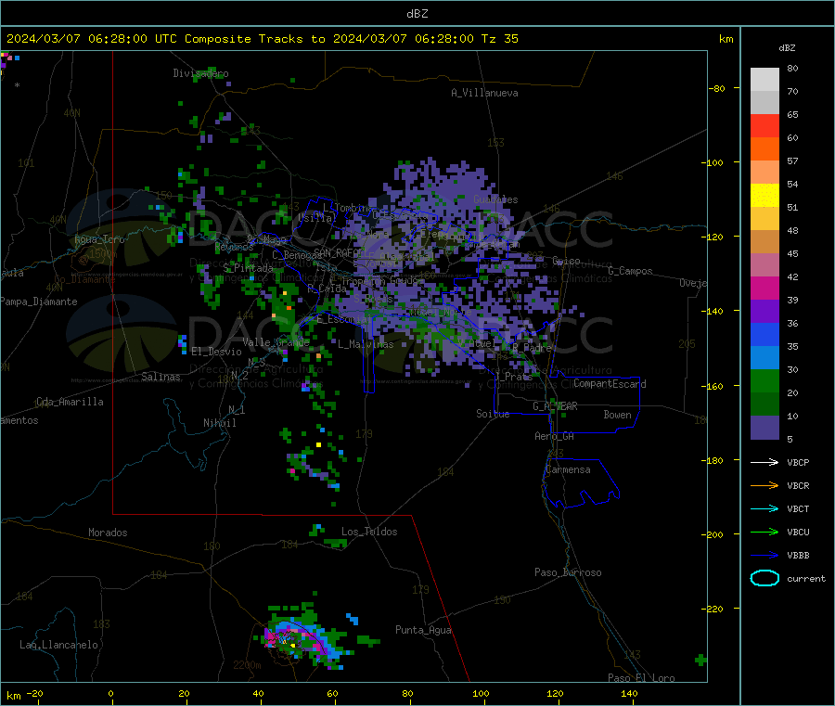835x706 pixels.
Task: Click the 'L_Malvinas' map label
Action: pos(366,344)
